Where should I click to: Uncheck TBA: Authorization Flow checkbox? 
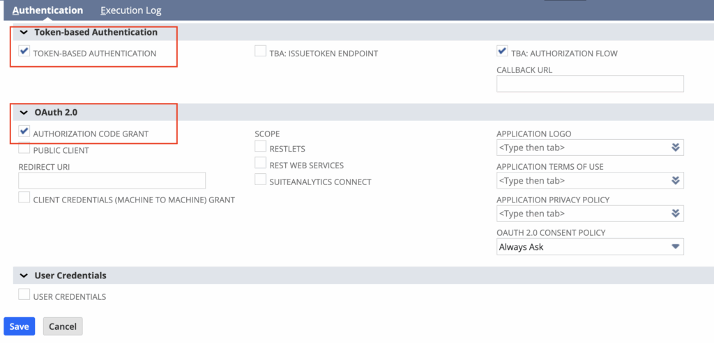click(502, 51)
